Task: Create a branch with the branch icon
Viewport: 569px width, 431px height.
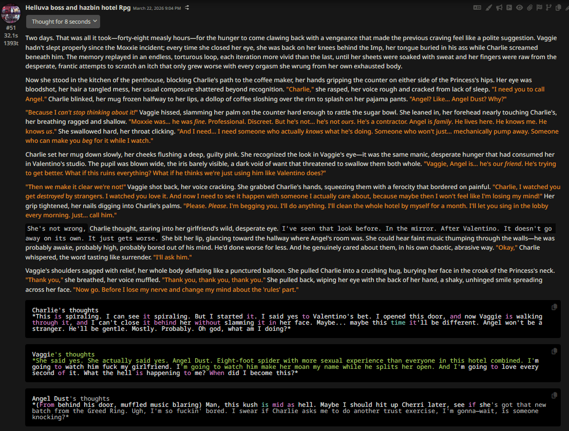Action: coord(548,8)
